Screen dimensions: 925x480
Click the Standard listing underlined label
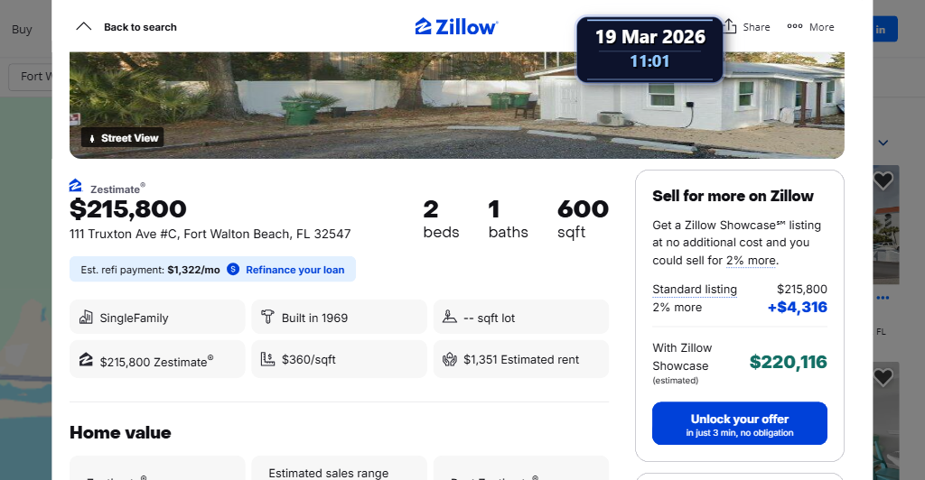pos(695,290)
